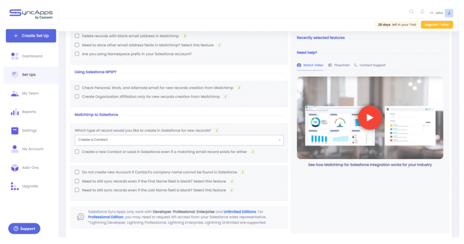Click the Upgrade Today! button

(437, 25)
